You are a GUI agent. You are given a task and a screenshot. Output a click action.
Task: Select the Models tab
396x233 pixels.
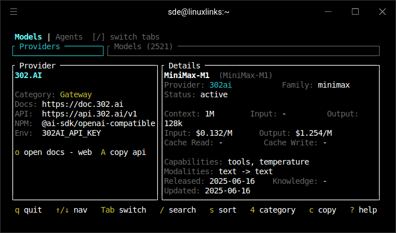[28, 37]
